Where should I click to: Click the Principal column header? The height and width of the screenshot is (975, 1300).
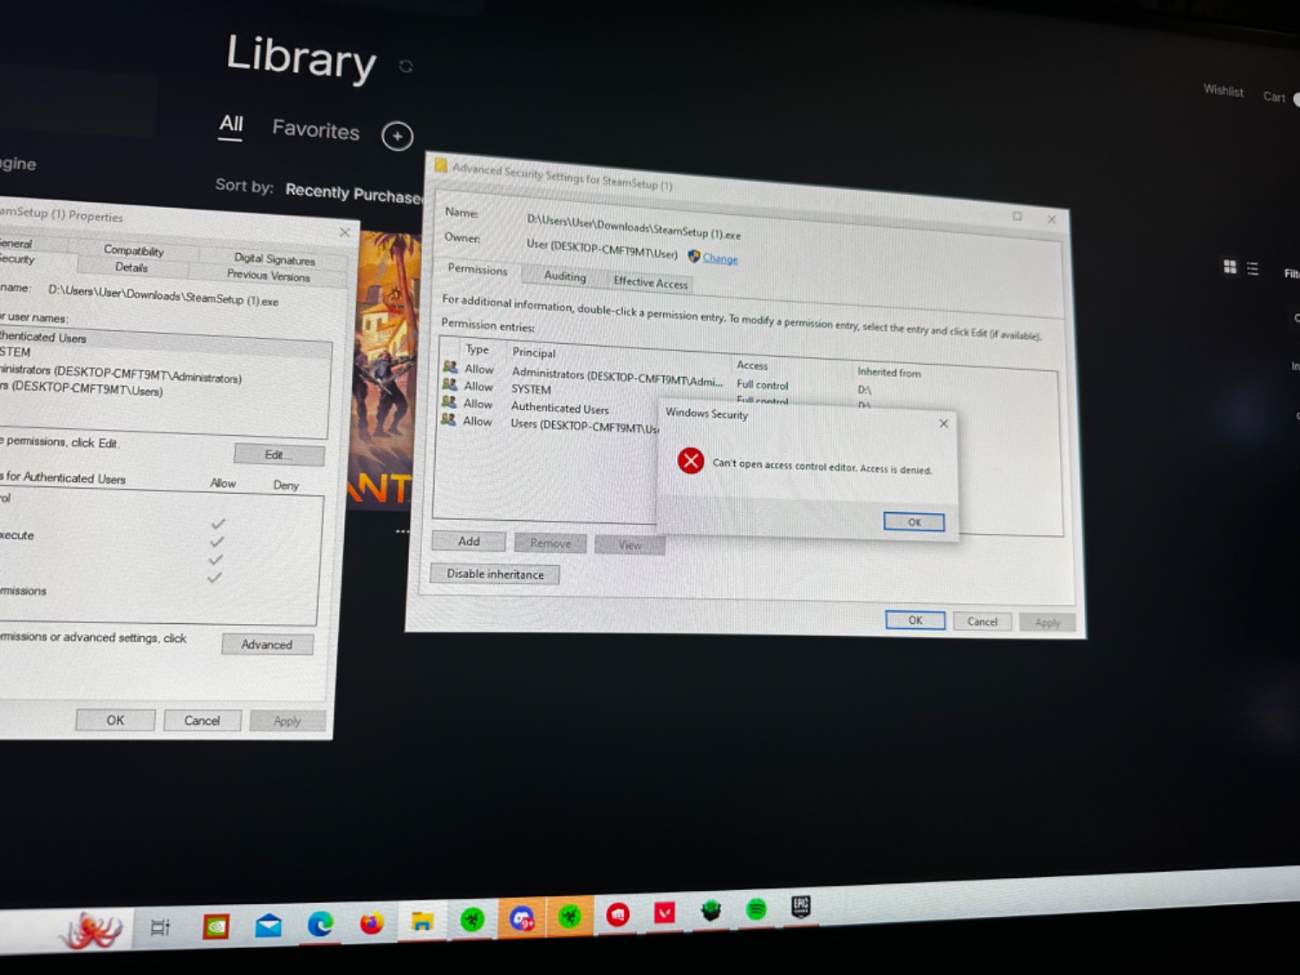(534, 352)
